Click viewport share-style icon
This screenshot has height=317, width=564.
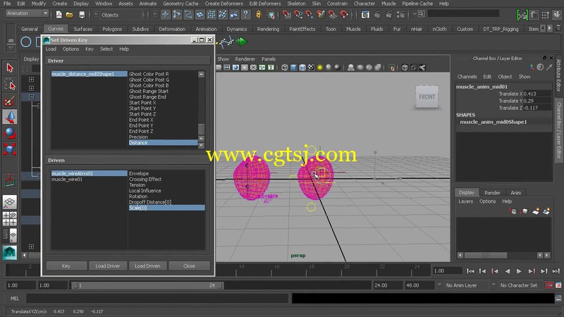[x=422, y=67]
